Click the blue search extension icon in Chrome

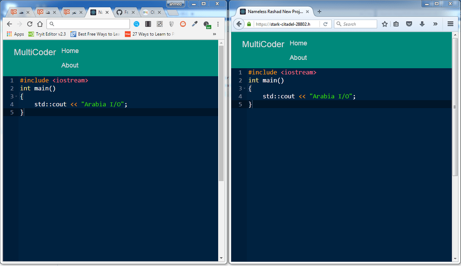tap(136, 24)
